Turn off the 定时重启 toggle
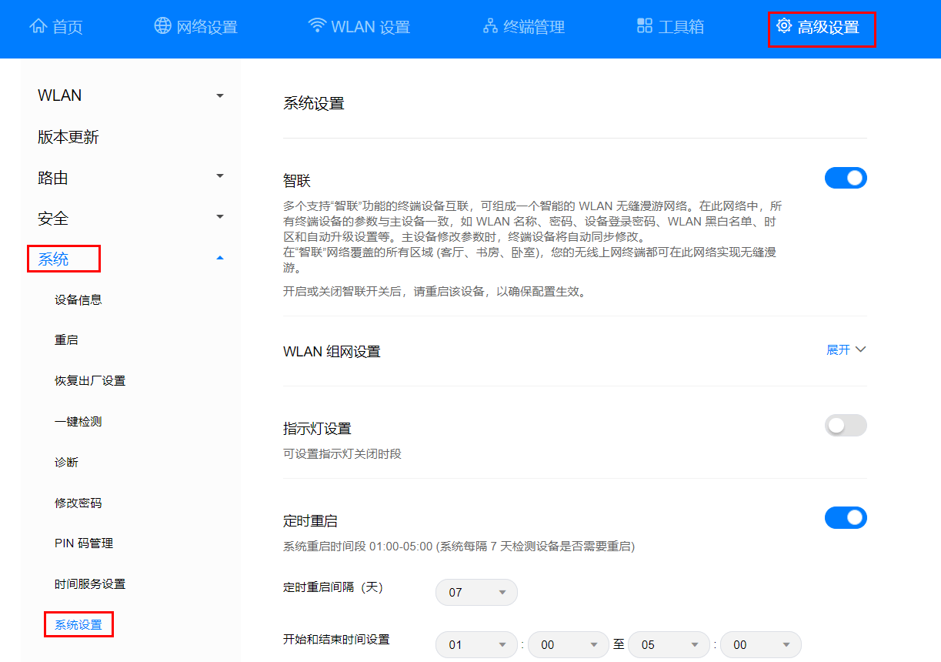Image resolution: width=941 pixels, height=662 pixels. 845,518
